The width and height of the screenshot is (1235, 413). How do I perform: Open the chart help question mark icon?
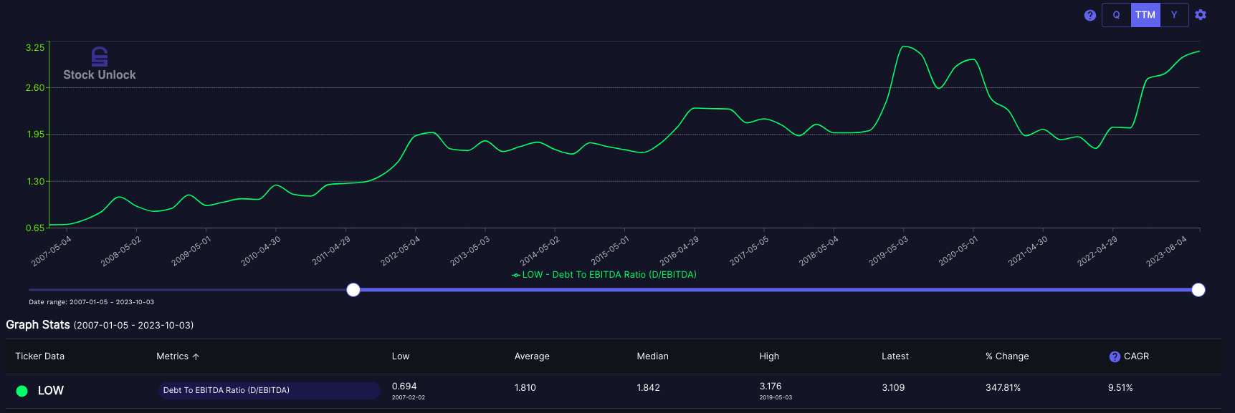1089,15
